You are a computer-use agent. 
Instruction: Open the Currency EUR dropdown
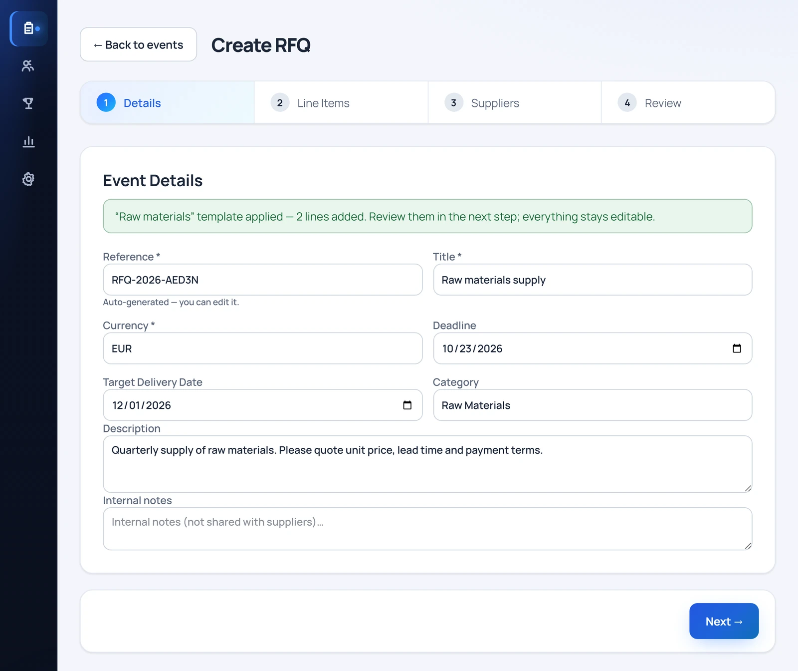pyautogui.click(x=263, y=348)
